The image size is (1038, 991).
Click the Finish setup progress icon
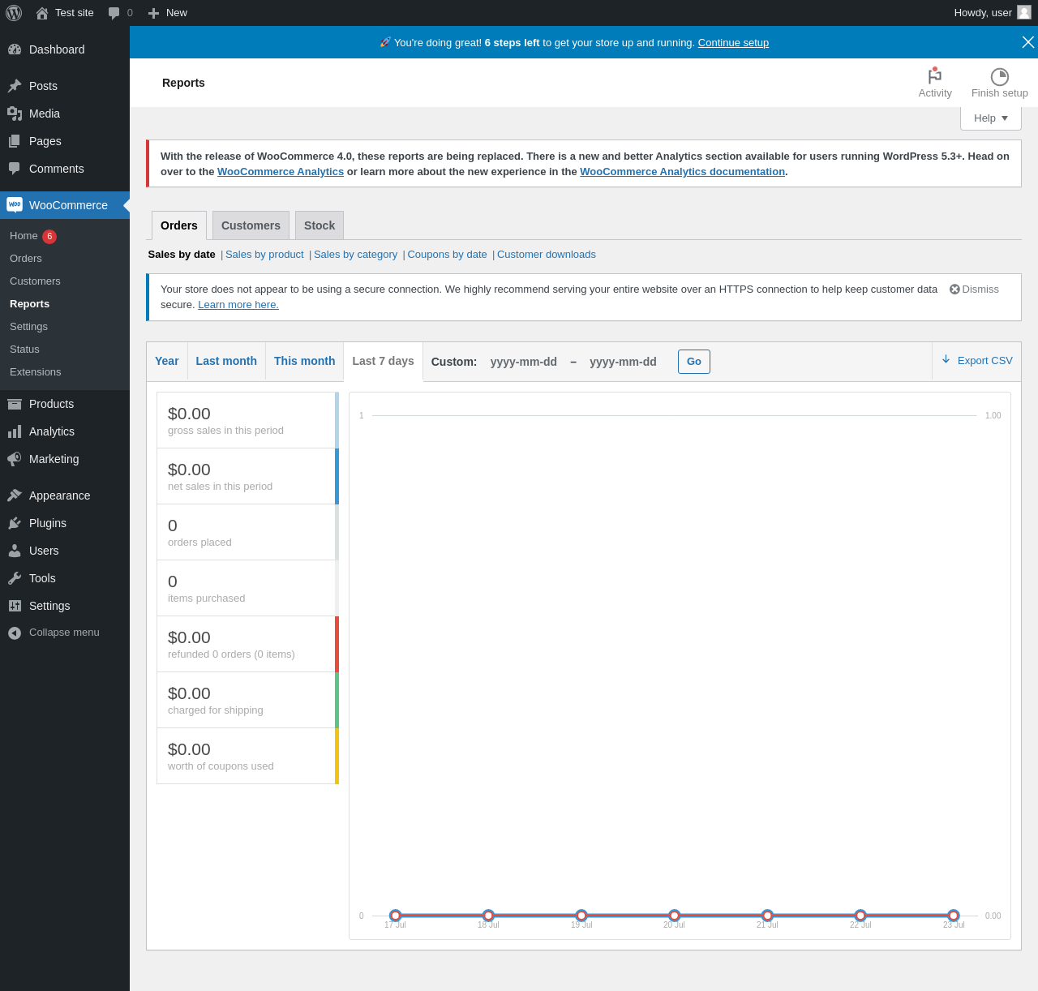(999, 76)
